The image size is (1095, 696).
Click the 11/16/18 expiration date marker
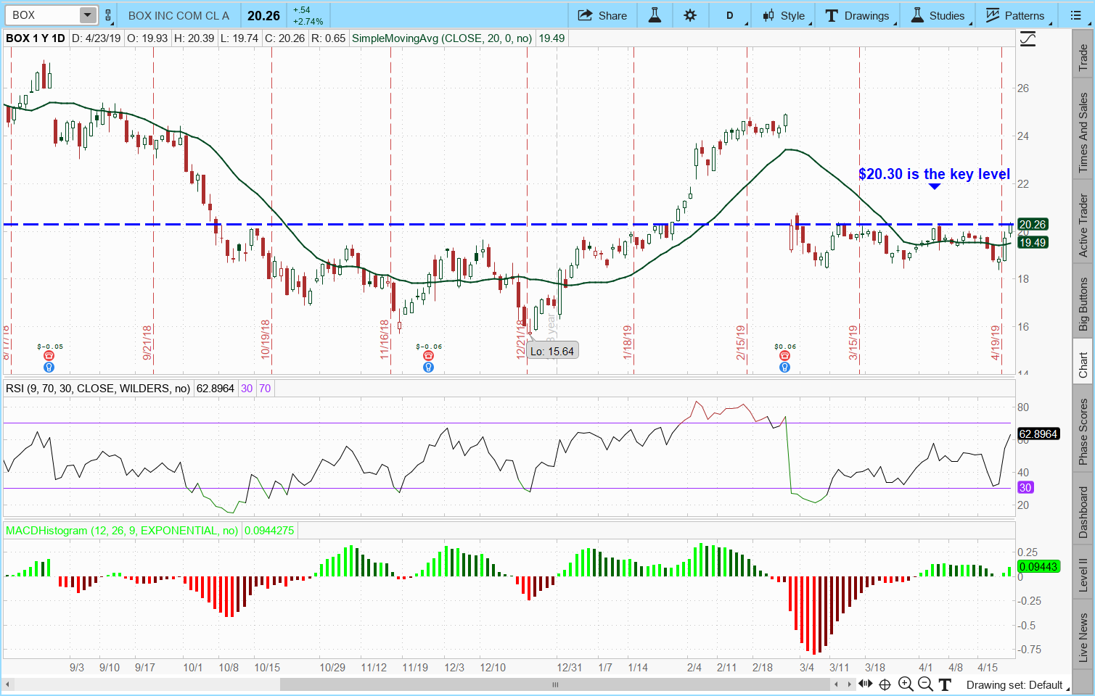click(x=385, y=340)
